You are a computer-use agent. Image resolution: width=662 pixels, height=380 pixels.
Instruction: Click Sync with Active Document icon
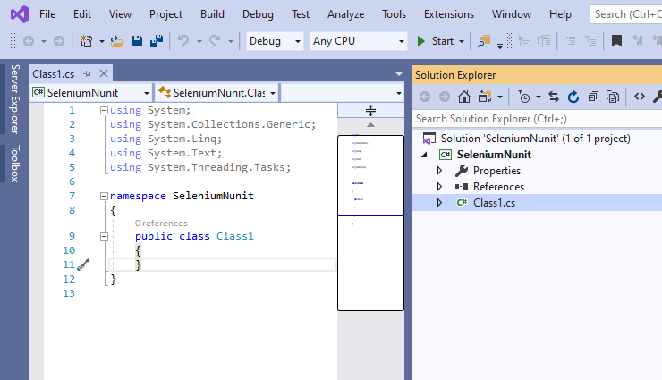(554, 97)
